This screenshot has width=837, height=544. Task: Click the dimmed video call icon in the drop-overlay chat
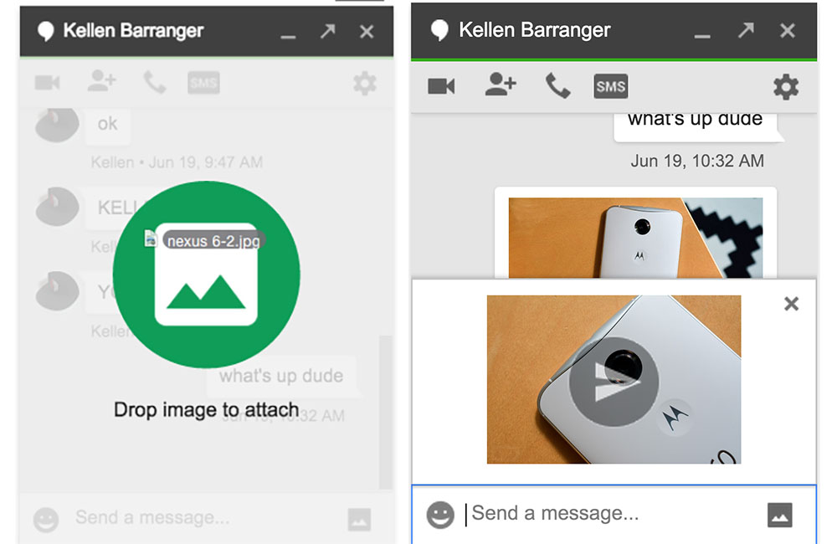(47, 83)
